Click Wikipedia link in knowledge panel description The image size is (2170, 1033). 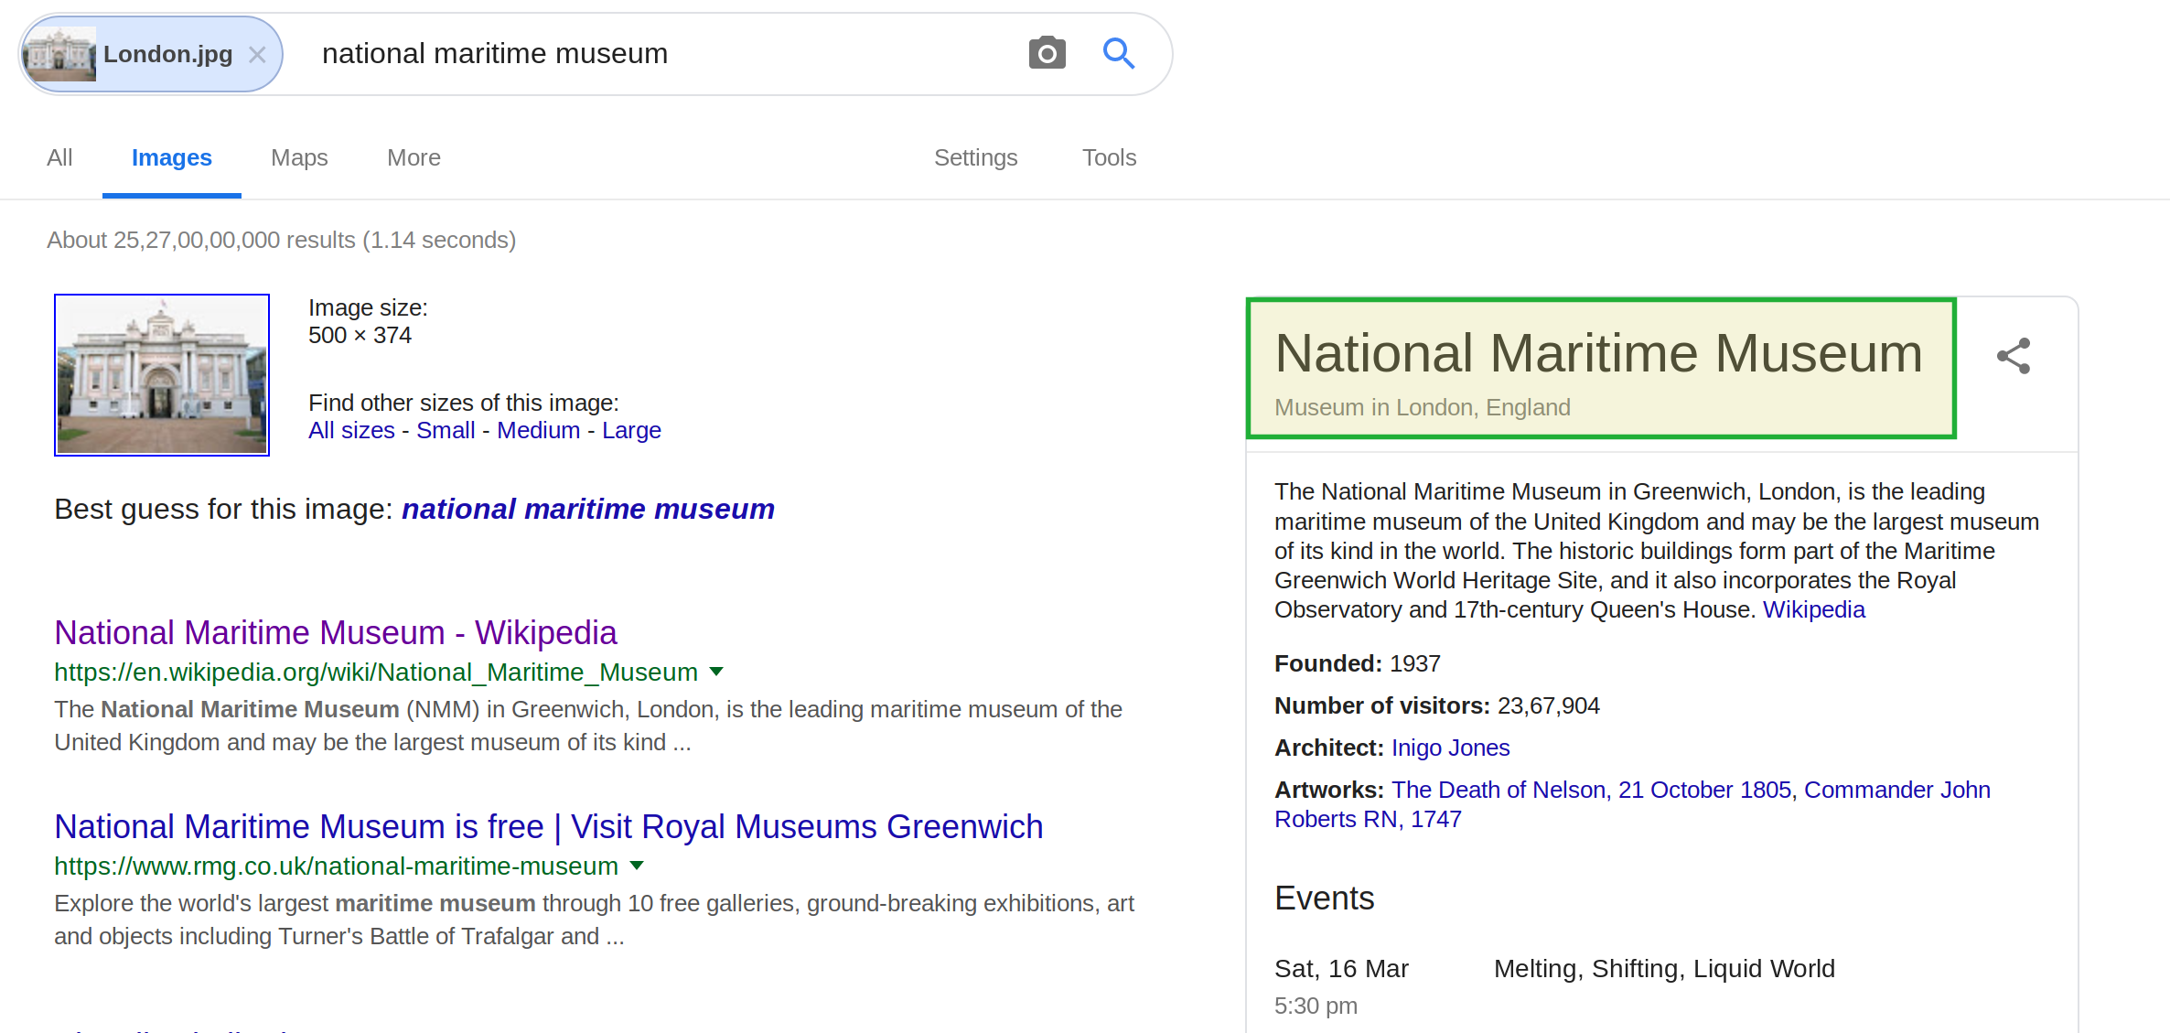[1813, 609]
